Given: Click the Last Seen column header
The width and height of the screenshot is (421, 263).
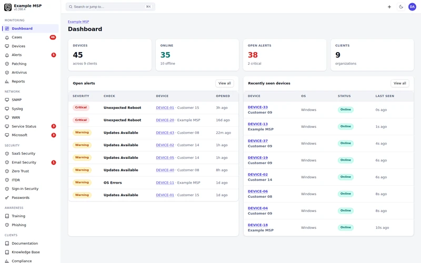Looking at the screenshot, I should point(385,96).
